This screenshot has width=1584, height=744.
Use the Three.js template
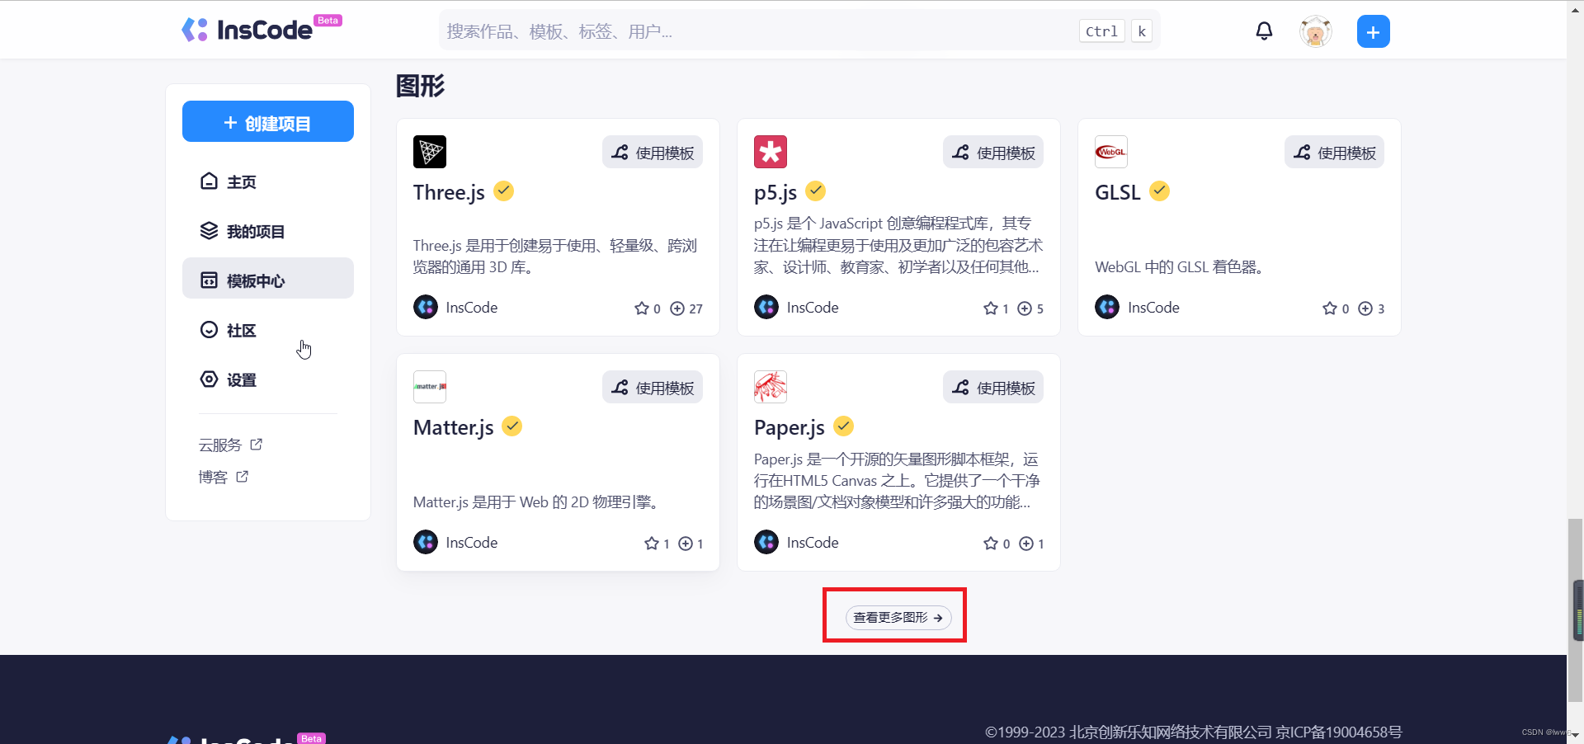tap(653, 153)
